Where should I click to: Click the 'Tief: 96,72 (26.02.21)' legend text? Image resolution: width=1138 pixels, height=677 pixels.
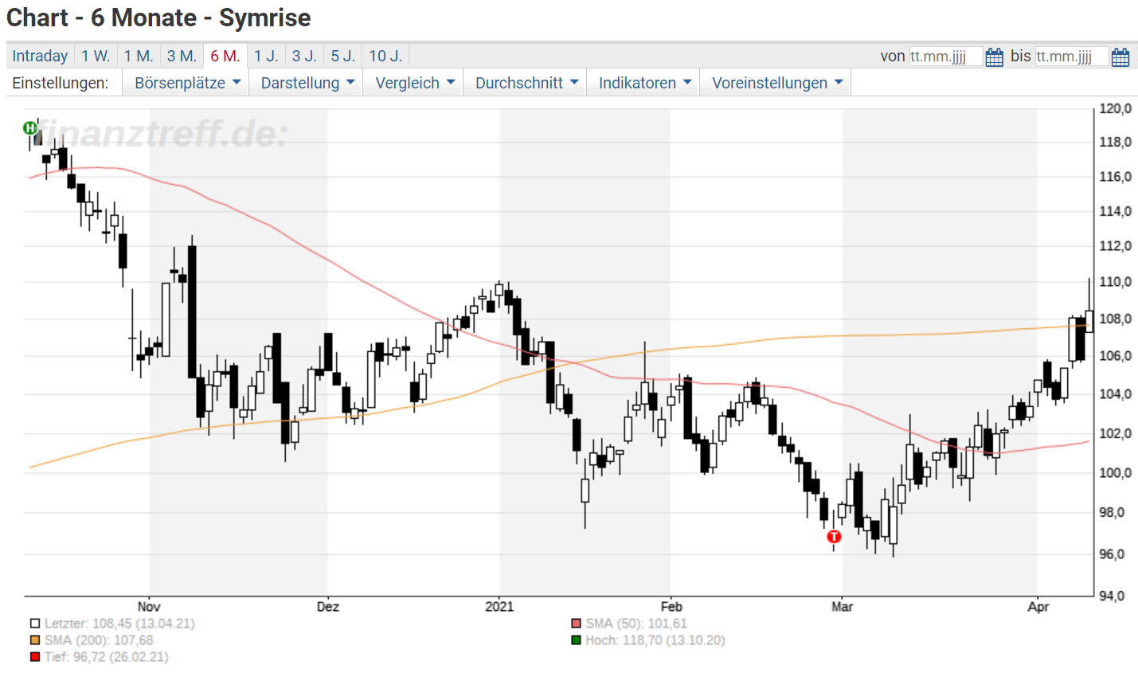107,657
